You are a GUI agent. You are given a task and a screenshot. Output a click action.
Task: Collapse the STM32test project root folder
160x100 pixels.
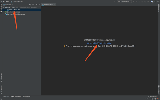click(4, 7)
